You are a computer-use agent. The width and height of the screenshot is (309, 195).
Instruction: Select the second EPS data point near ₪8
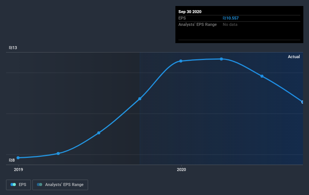click(x=58, y=153)
